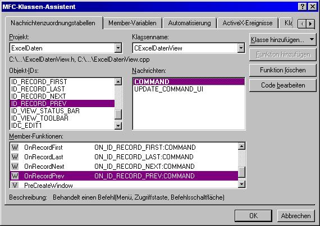The image size is (320, 226).
Task: Click ON_ID_RECORD_FIRST:COMMAND entry
Action: click(x=145, y=147)
